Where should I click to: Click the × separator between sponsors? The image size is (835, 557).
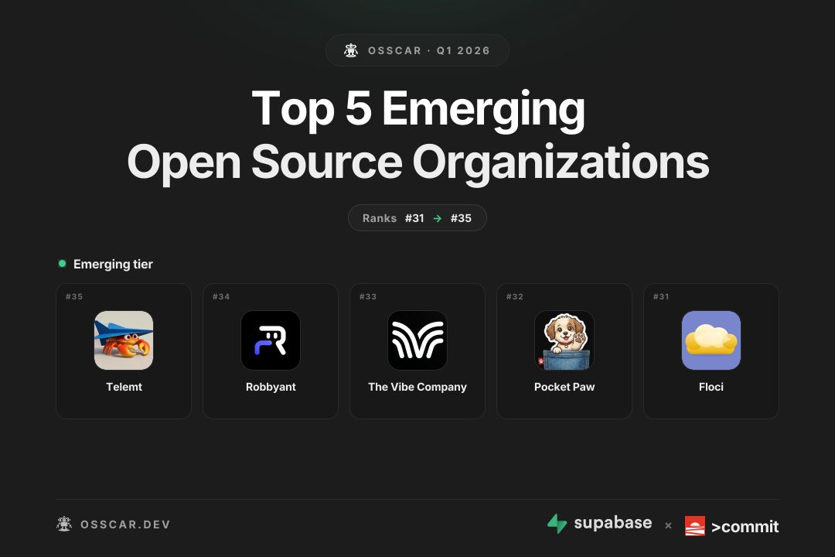(x=668, y=525)
